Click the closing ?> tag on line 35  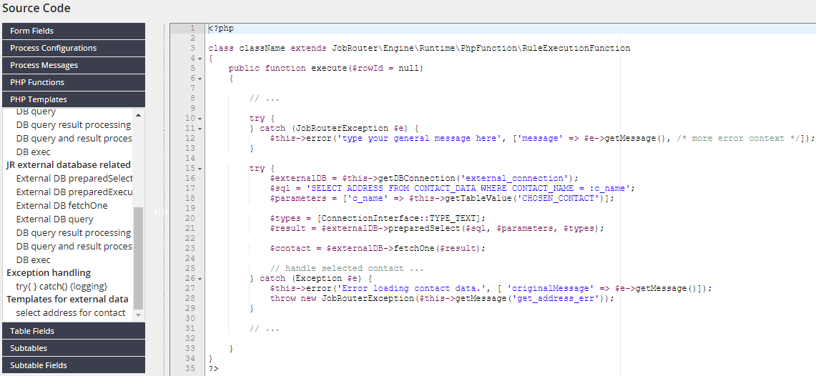[213, 368]
